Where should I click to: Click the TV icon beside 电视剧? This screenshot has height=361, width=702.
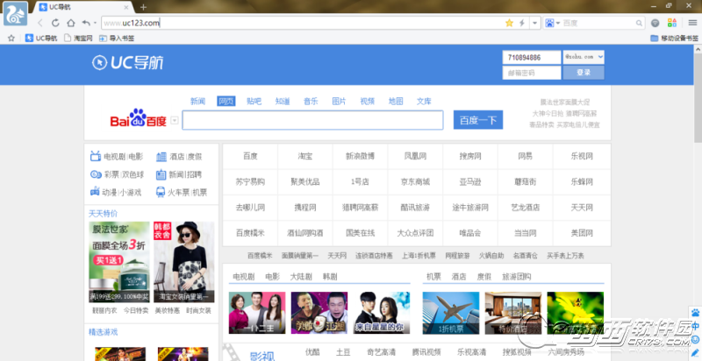pyautogui.click(x=96, y=156)
